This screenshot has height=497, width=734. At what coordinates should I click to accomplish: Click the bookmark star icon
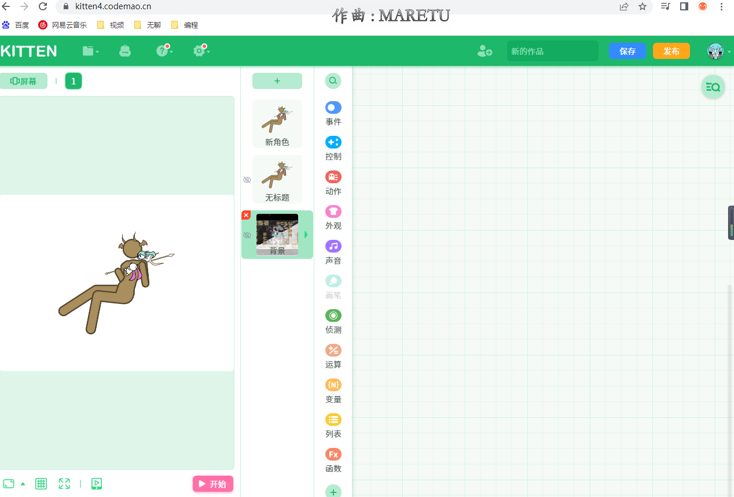pos(643,6)
